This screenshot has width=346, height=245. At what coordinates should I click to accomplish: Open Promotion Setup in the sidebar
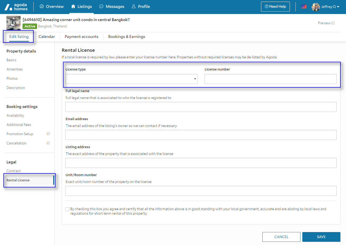pos(20,134)
